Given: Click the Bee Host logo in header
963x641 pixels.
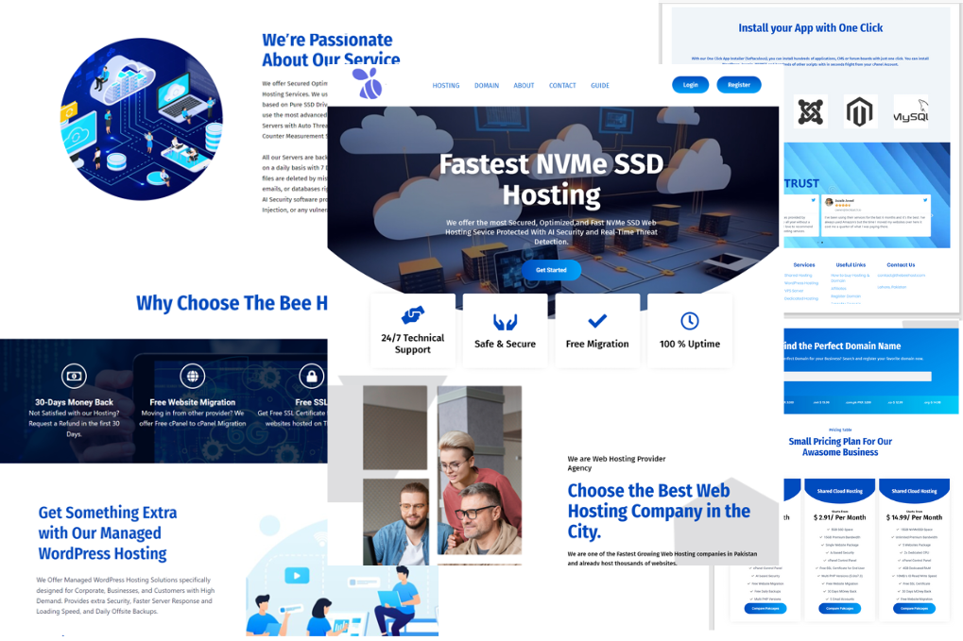Looking at the screenshot, I should tap(368, 84).
